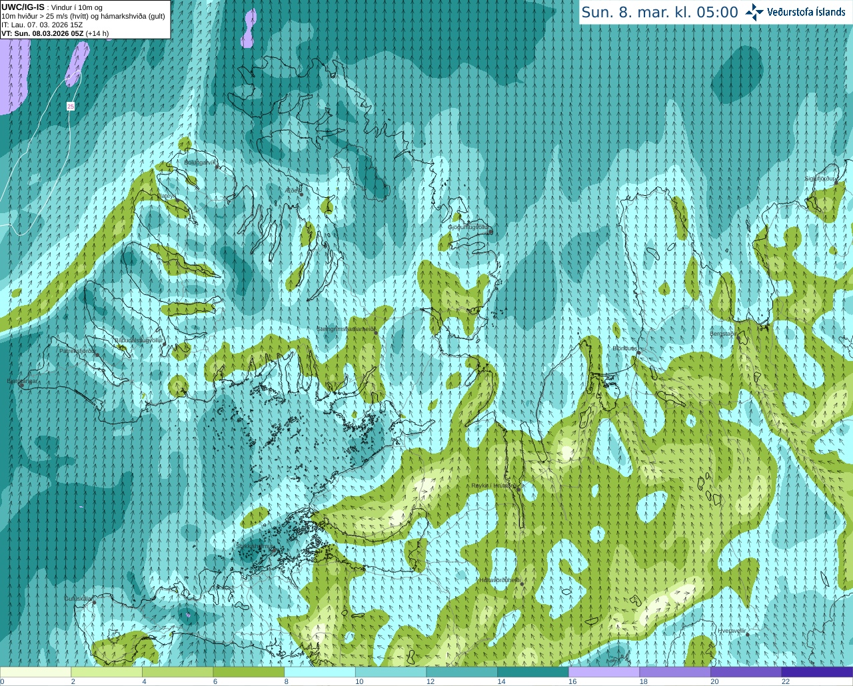Click the '10m hviður > 25 m/s' legend line
853x686 pixels.
83,16
